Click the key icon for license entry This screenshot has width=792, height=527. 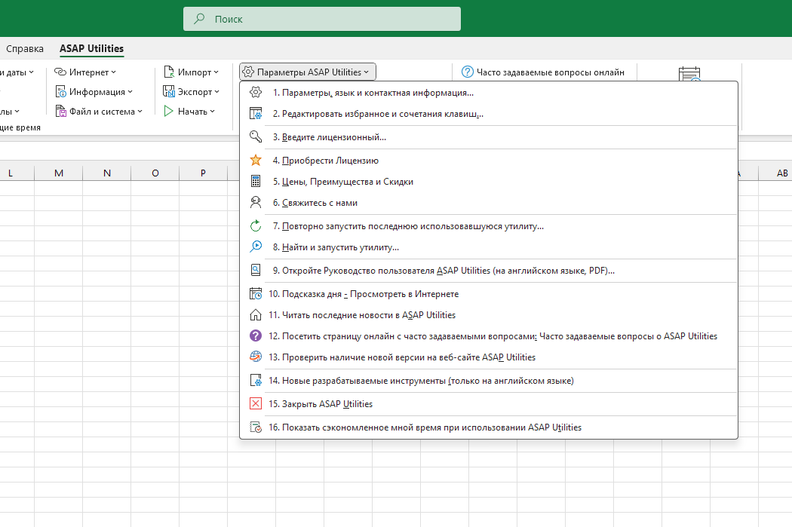click(x=256, y=136)
